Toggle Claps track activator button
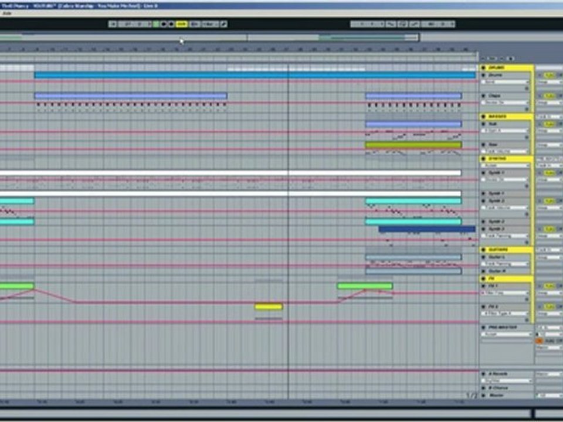This screenshot has width=563, height=422. (549, 96)
